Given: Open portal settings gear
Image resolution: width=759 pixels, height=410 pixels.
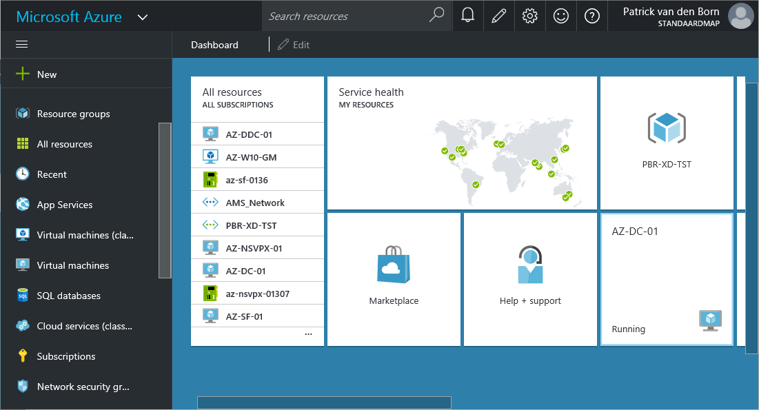Looking at the screenshot, I should click(529, 16).
